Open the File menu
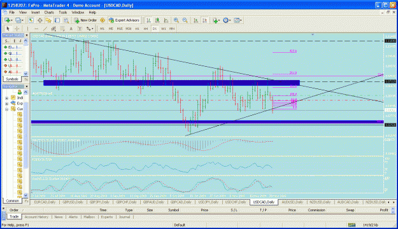This screenshot has width=398, height=229. pos(12,13)
